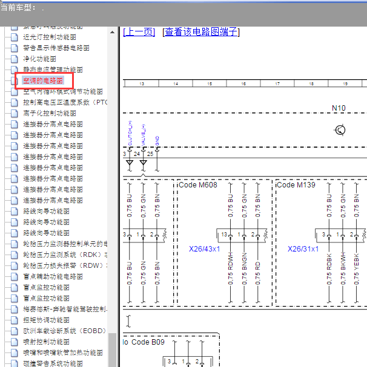The width and height of the screenshot is (367, 367).
Task: Click the 查看该电路图端子 link
Action: click(201, 32)
